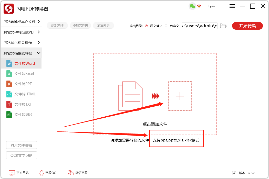Click the 添加文件夹 button
The width and height of the screenshot is (269, 179).
pos(80,25)
